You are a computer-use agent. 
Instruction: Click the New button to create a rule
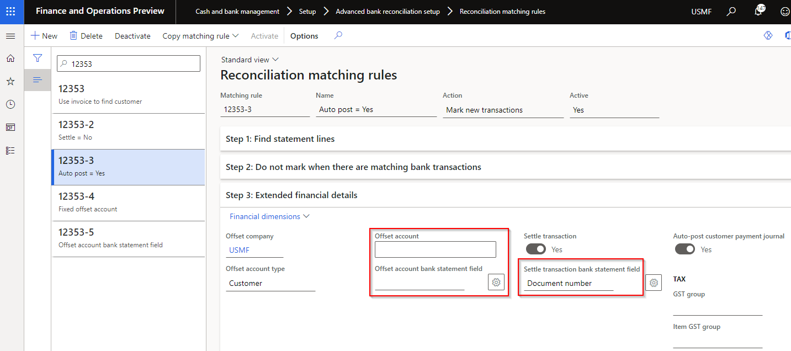[44, 35]
